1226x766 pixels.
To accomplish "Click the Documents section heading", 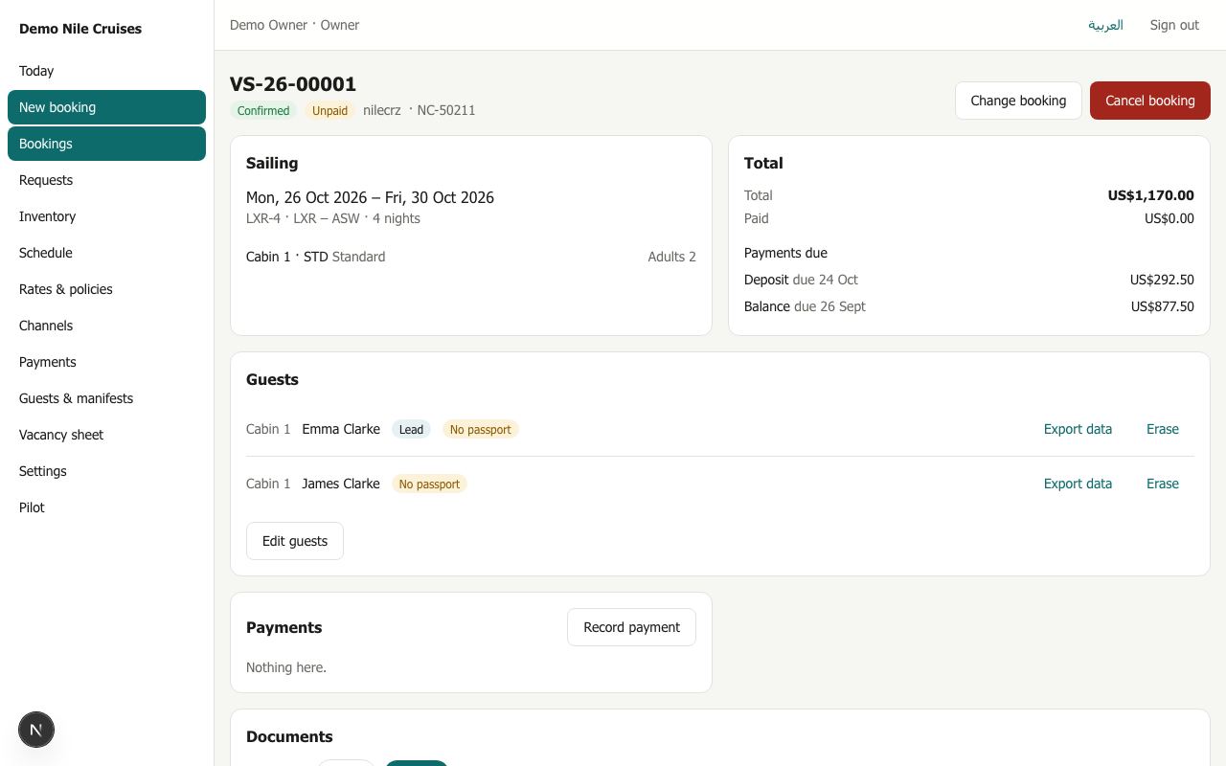I will pos(289,736).
